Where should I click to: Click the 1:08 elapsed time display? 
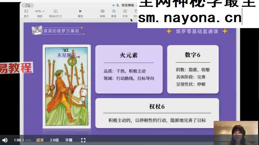[17, 140]
